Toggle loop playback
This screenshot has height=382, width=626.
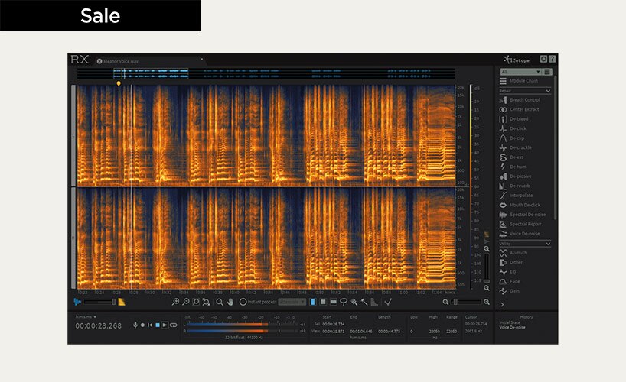coord(173,325)
